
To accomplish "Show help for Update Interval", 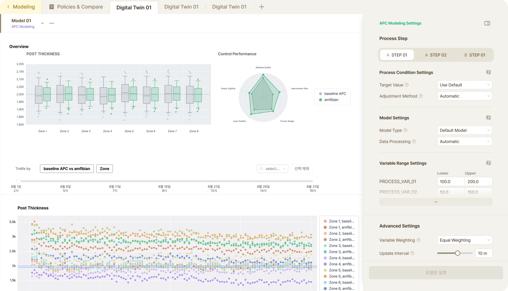I will point(413,253).
